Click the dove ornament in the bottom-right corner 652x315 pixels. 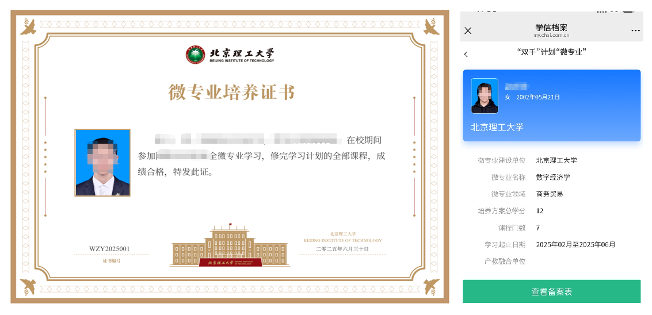431,286
